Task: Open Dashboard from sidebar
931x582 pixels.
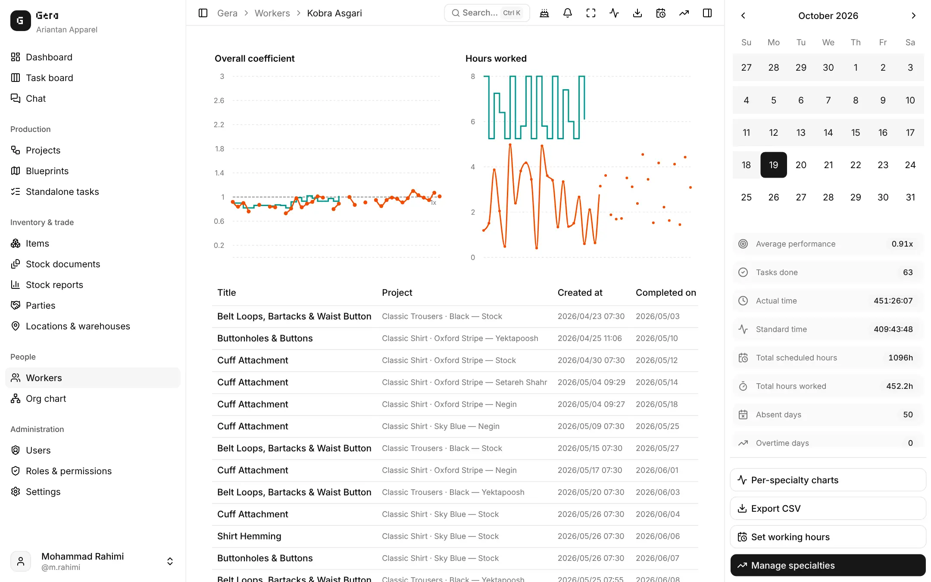Action: coord(93,57)
